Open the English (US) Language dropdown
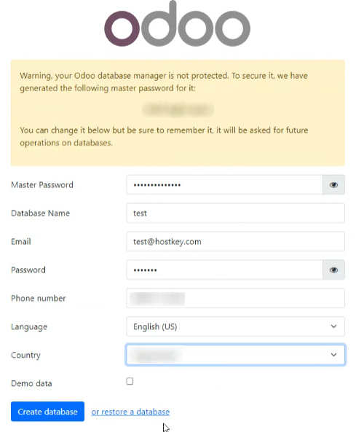Screen dimensions: 356x432 coord(235,326)
